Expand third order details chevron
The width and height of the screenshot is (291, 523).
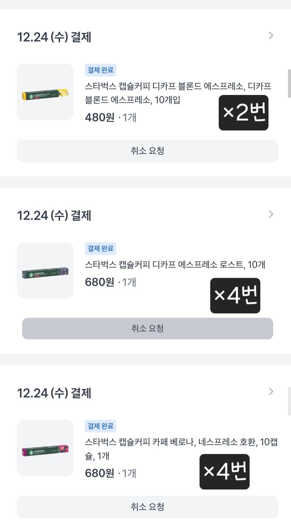[x=271, y=392]
